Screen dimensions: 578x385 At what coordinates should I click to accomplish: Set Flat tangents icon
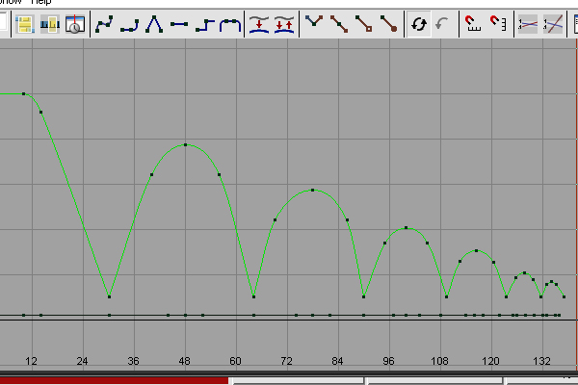click(179, 24)
